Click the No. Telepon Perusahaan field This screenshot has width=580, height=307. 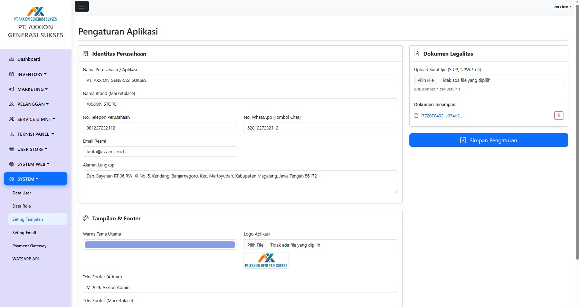pyautogui.click(x=160, y=128)
